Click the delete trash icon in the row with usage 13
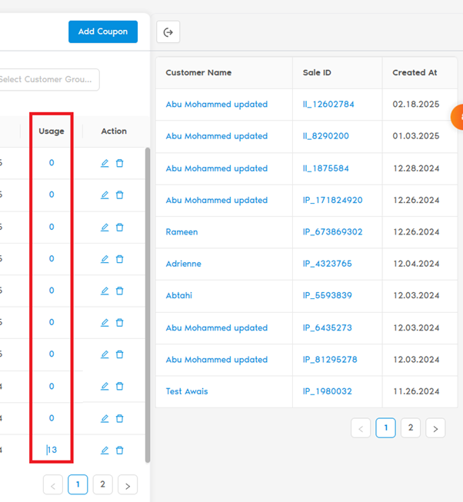Image resolution: width=463 pixels, height=502 pixels. coord(119,450)
